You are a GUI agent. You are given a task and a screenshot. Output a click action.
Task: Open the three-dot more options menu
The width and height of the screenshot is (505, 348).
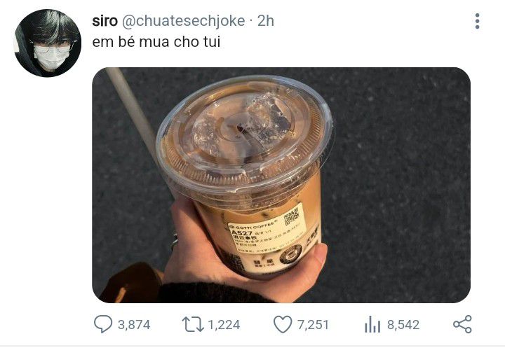[x=478, y=21]
